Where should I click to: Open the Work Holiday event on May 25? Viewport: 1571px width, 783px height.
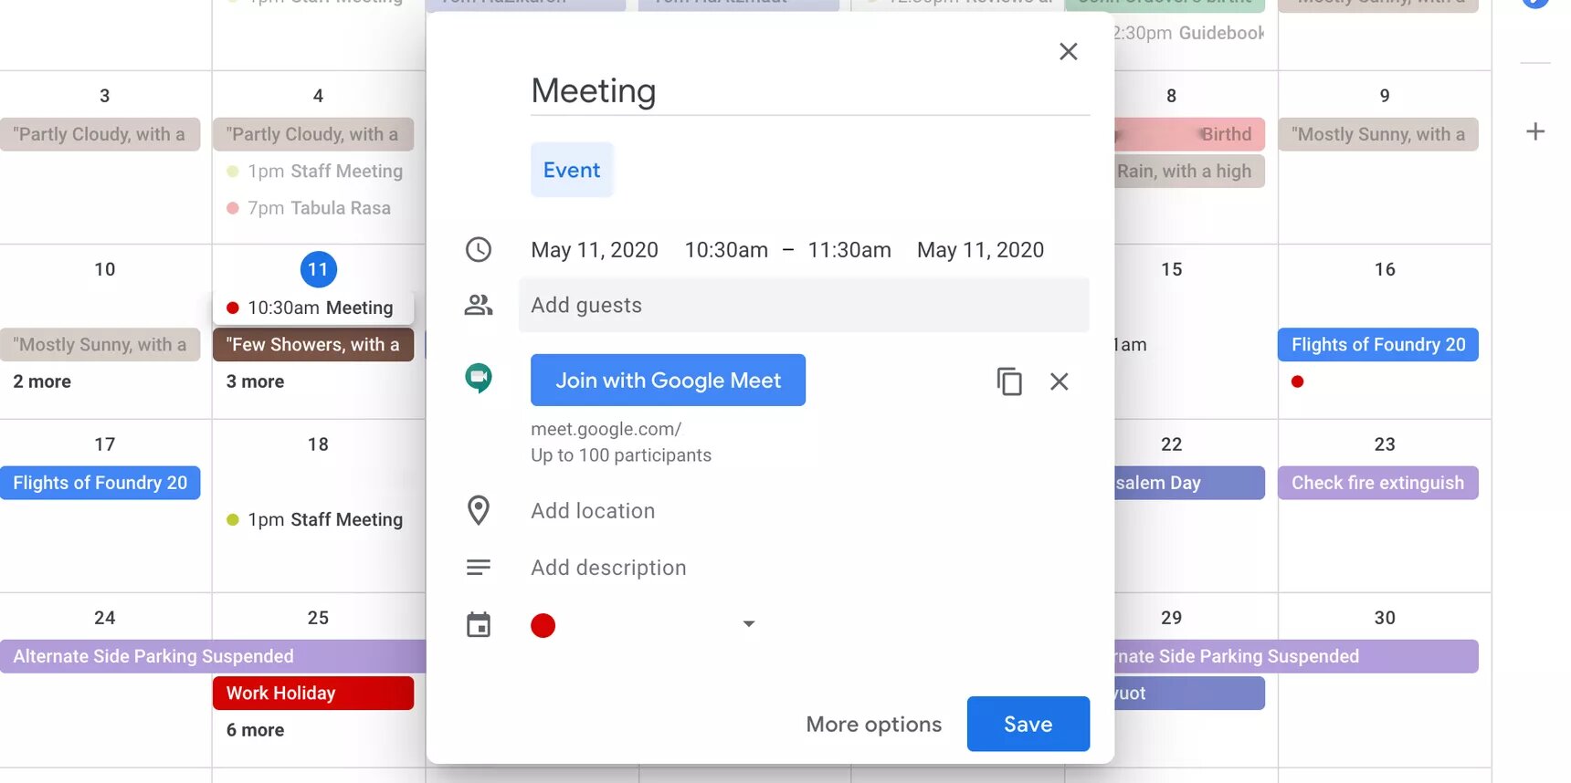click(313, 693)
